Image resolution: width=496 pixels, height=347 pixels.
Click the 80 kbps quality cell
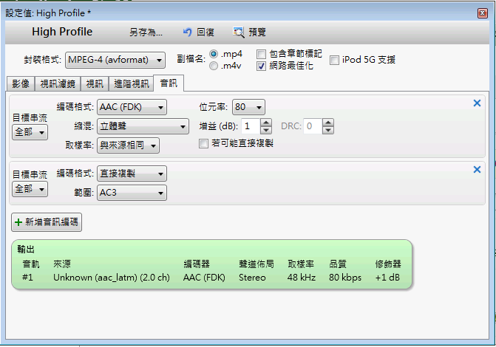coord(345,278)
